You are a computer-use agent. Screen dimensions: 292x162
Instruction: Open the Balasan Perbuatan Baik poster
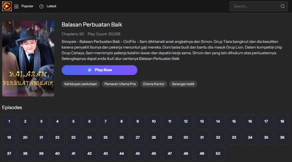coord(28,59)
